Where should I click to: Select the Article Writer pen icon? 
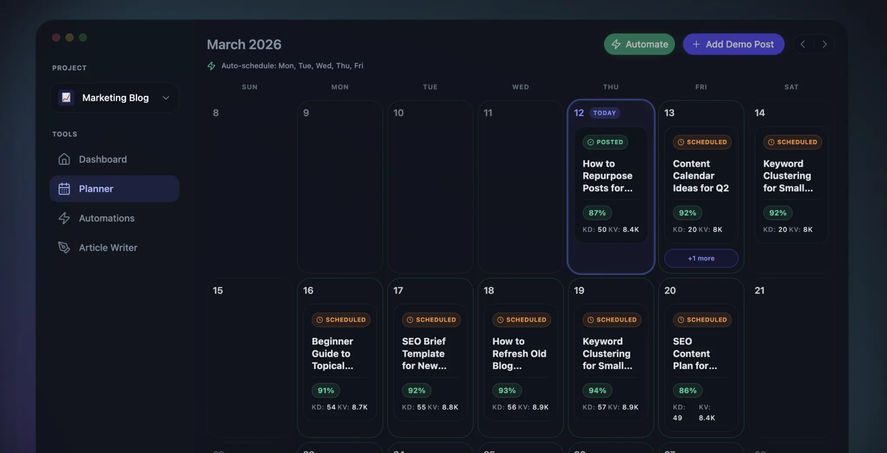click(x=64, y=247)
